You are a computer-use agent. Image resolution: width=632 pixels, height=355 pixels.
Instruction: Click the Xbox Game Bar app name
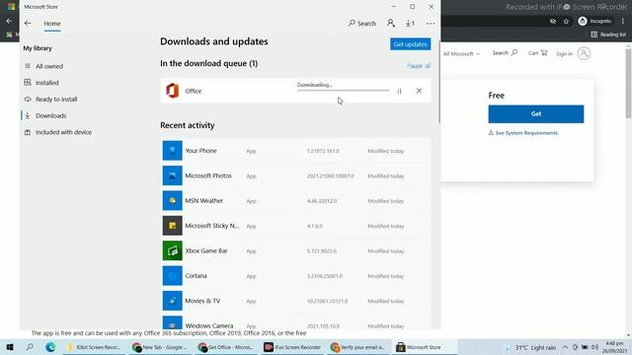(x=206, y=250)
